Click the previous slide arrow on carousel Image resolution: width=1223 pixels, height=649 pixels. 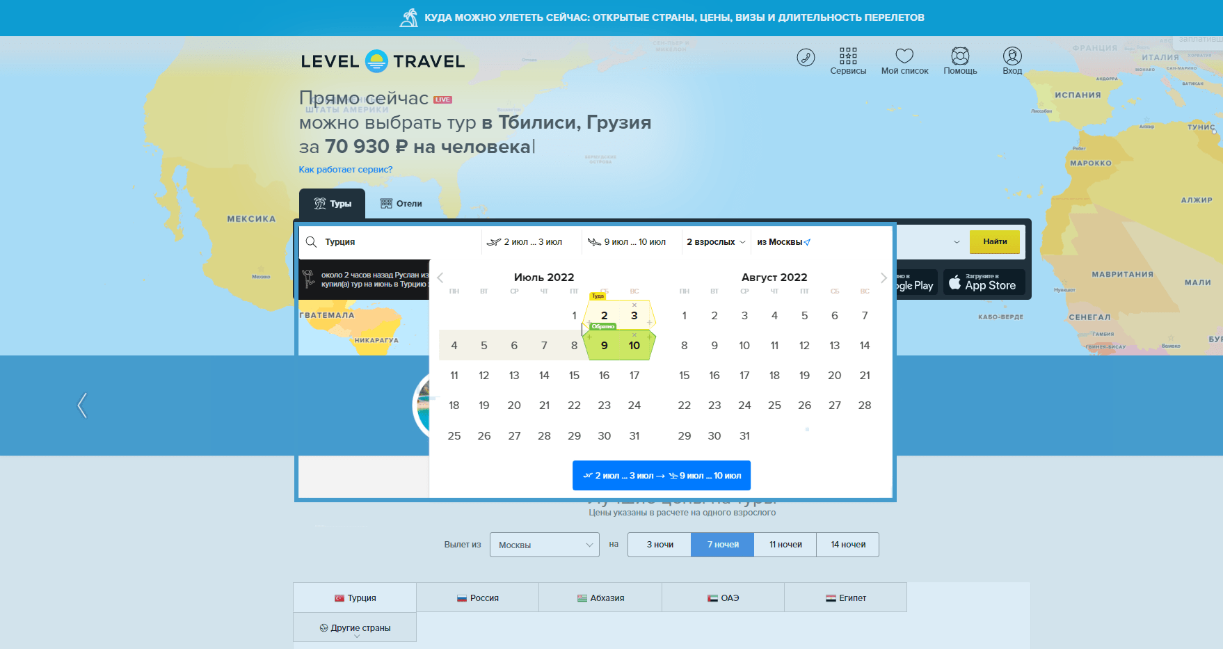point(82,405)
